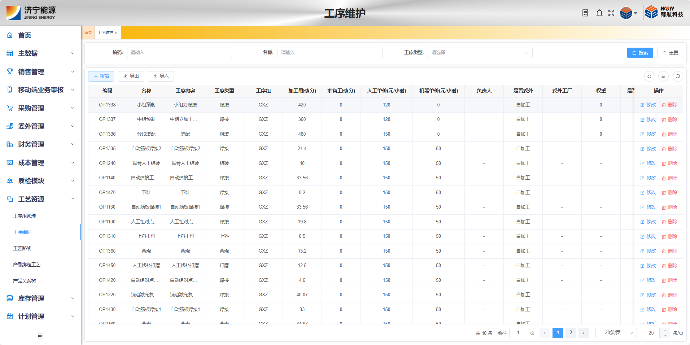Click the 计划管理 calendar icon

10,316
